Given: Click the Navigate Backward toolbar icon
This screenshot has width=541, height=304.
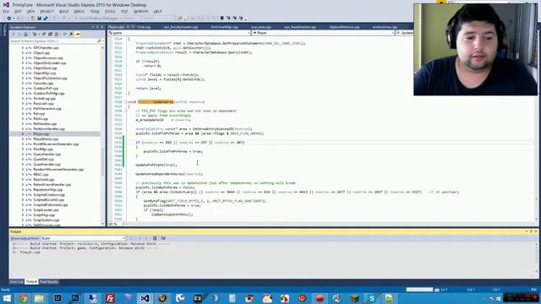Looking at the screenshot, I should coord(9,19).
